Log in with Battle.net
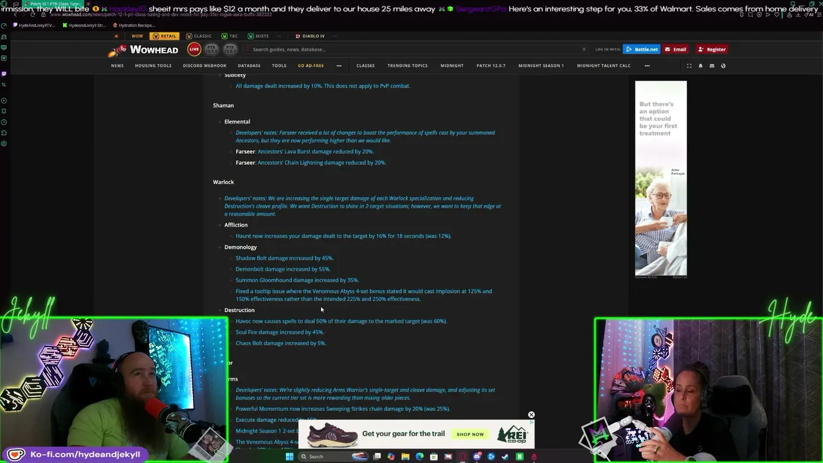The width and height of the screenshot is (823, 463). pyautogui.click(x=642, y=50)
